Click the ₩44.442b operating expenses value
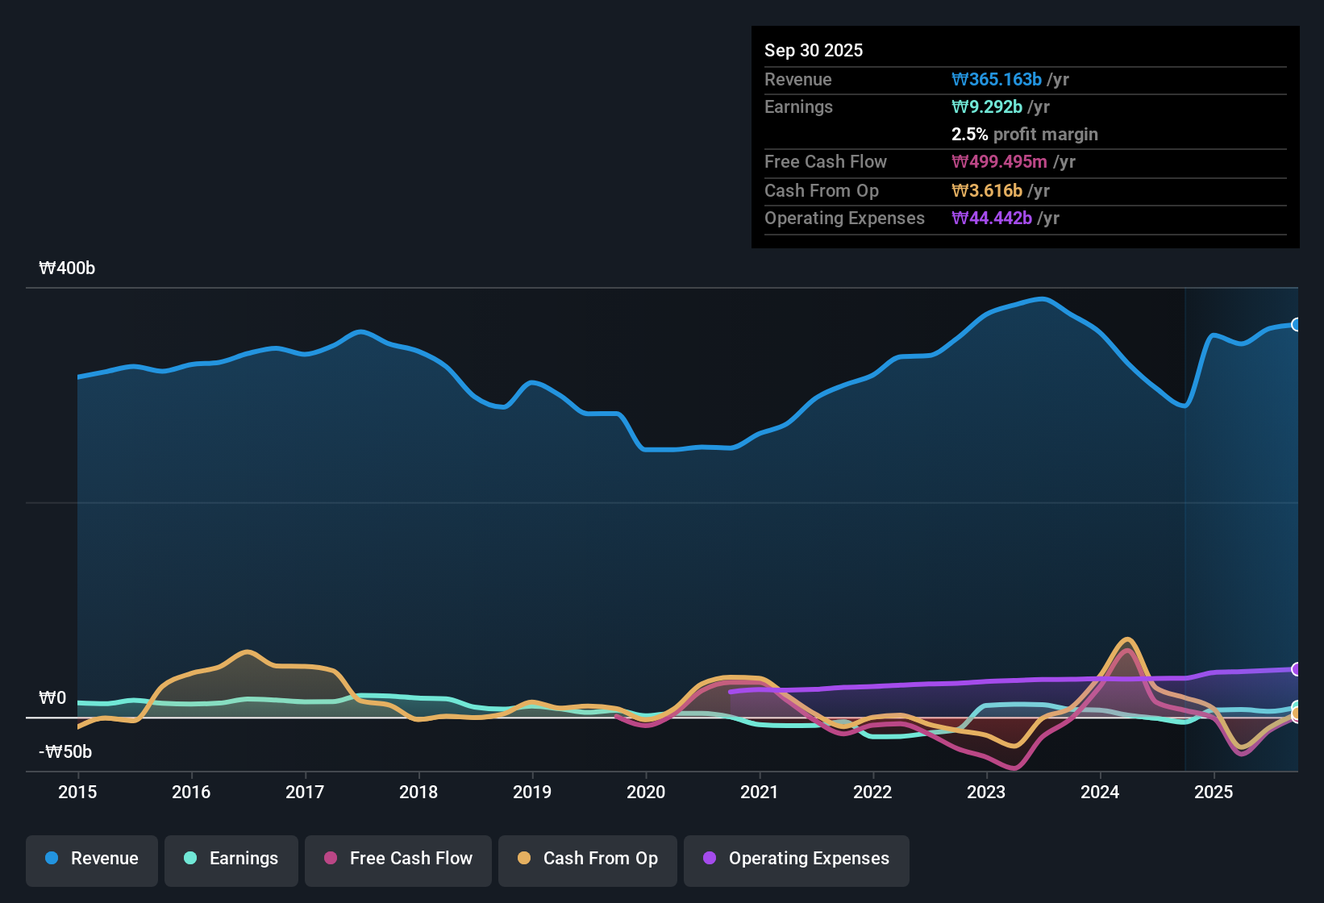1324x903 pixels. 990,218
